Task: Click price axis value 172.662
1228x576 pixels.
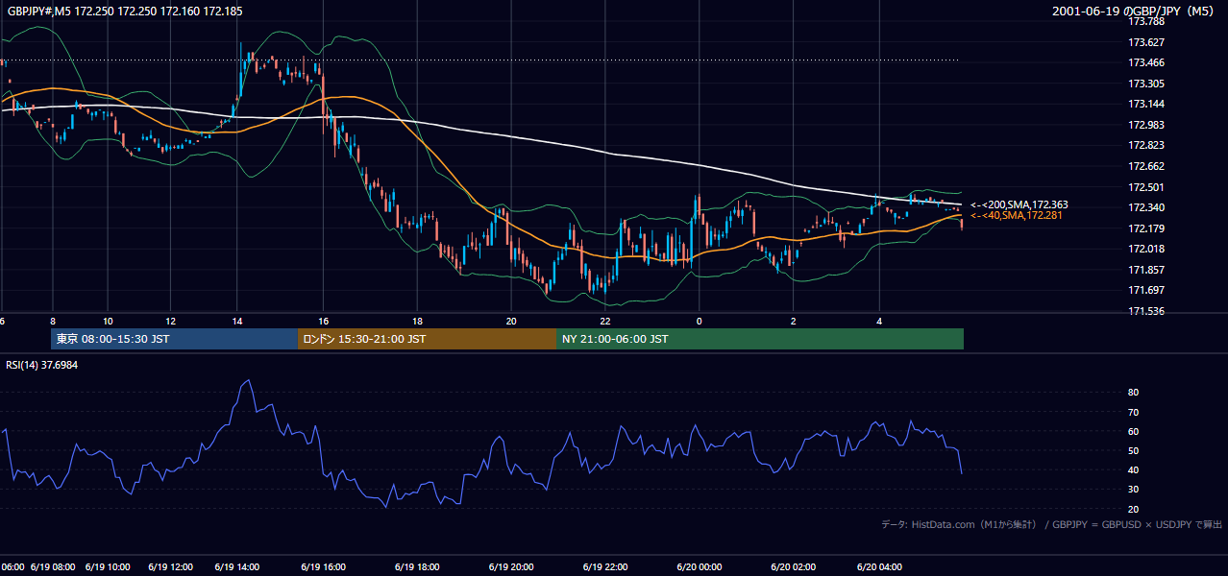Action: [1145, 166]
